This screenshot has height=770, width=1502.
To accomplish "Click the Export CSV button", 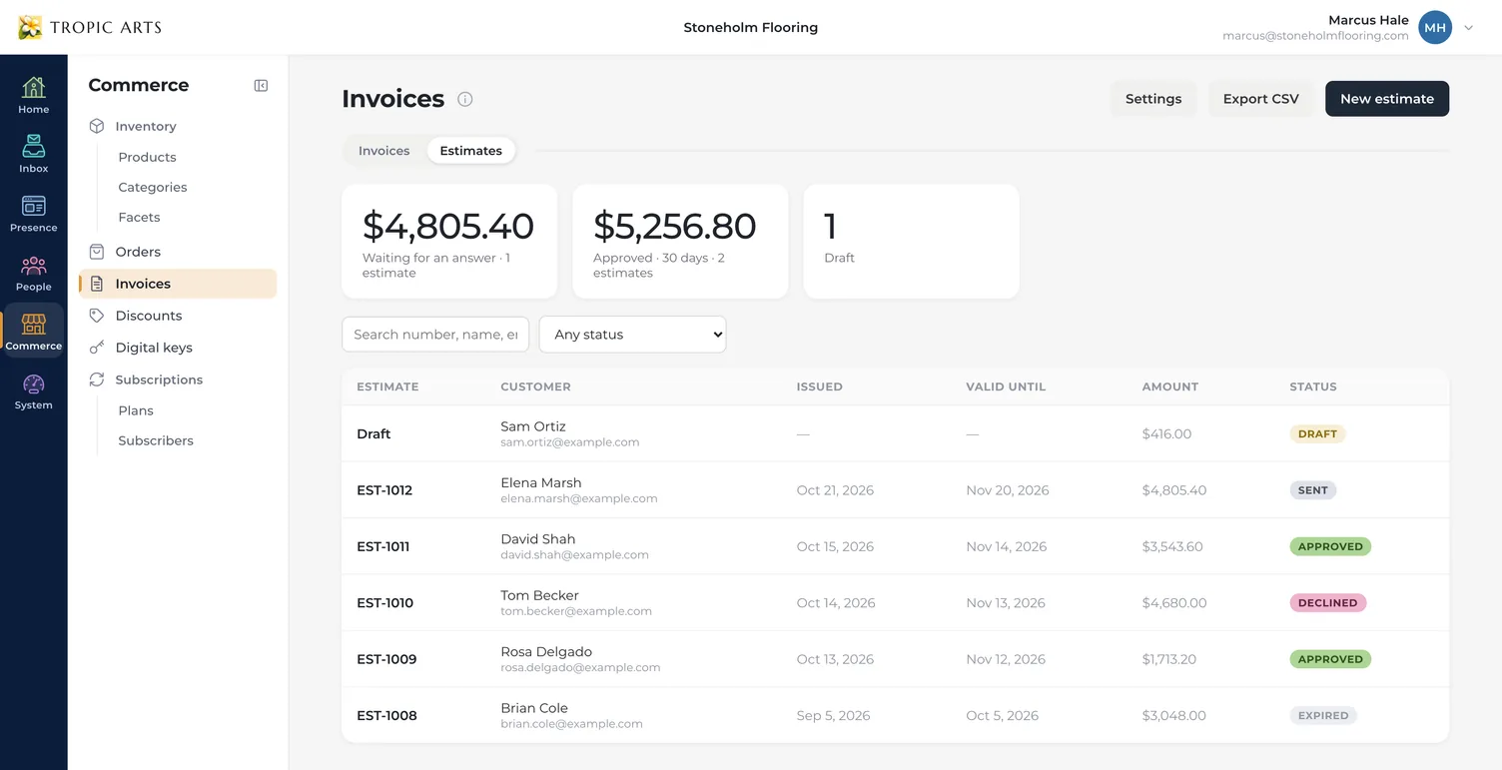I will pyautogui.click(x=1260, y=99).
